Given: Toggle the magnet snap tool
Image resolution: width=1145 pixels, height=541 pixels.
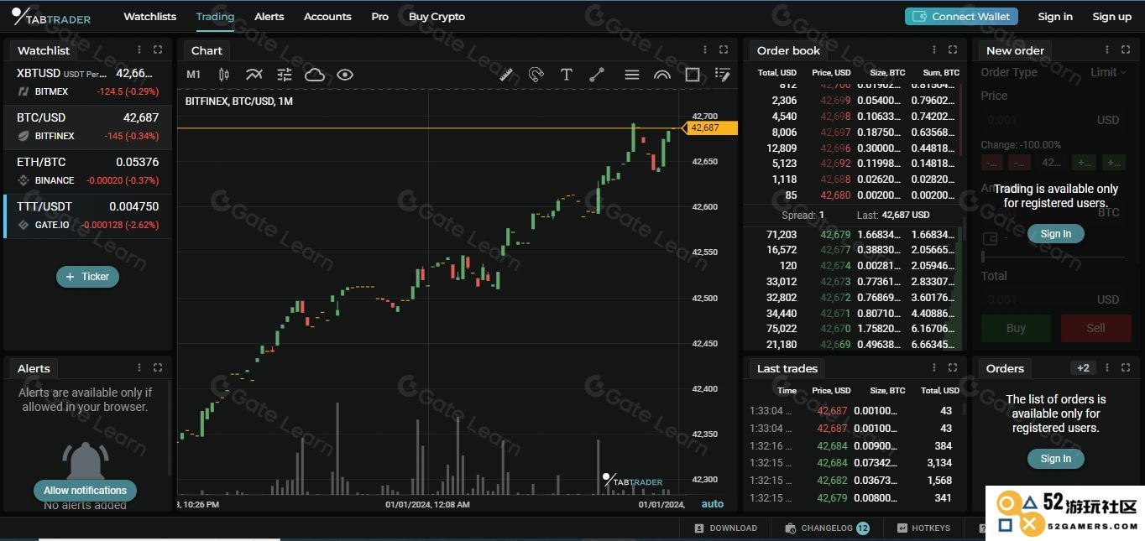Looking at the screenshot, I should point(536,75).
